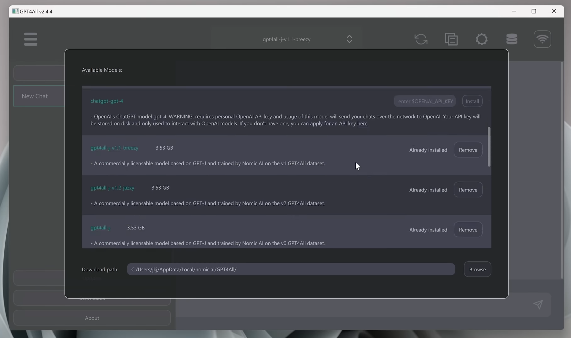Screen dimensions: 571x338
Task: Click the download path text field
Action: [x=291, y=269]
